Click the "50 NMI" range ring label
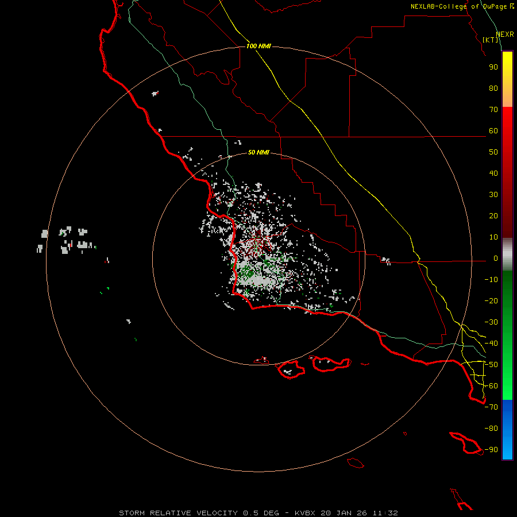Viewport: 517px width, 517px height. tap(258, 152)
